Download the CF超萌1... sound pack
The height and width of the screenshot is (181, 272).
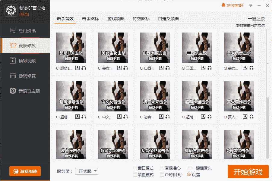(77, 68)
